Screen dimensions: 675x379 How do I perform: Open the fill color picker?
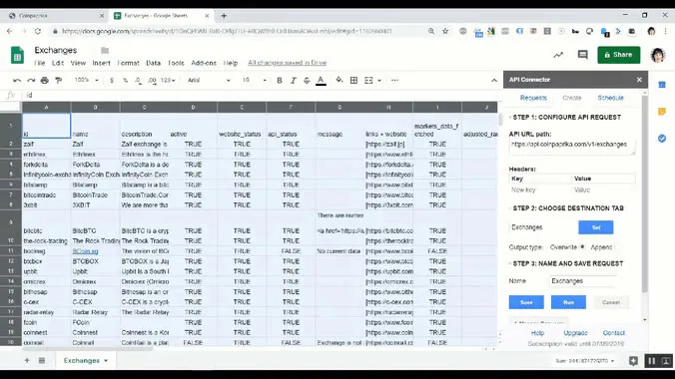click(339, 80)
